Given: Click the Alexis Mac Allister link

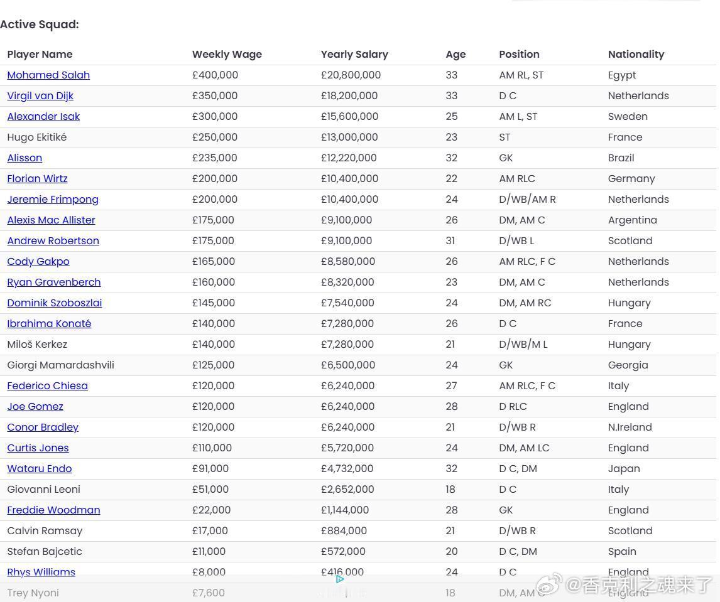Looking at the screenshot, I should coord(51,220).
